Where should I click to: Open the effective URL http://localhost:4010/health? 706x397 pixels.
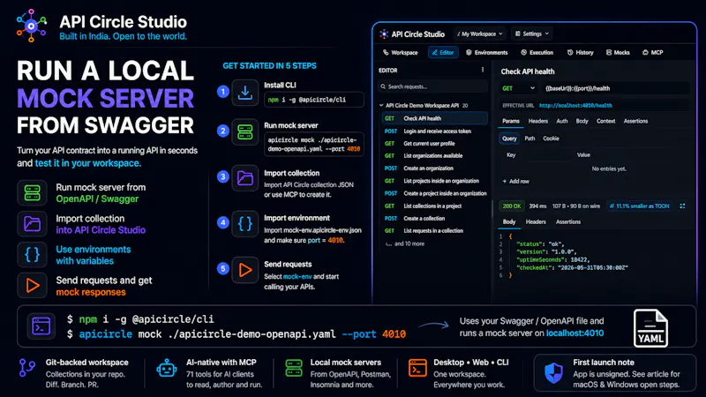[575, 105]
